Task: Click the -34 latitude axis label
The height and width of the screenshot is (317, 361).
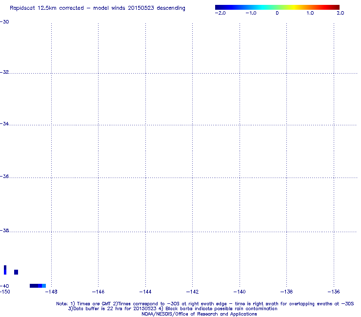Action: [x=4, y=124]
